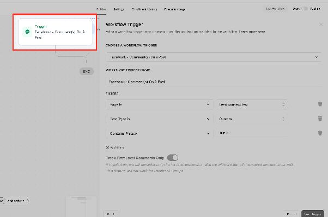
Task: Click the Save Trigger button
Action: click(313, 214)
